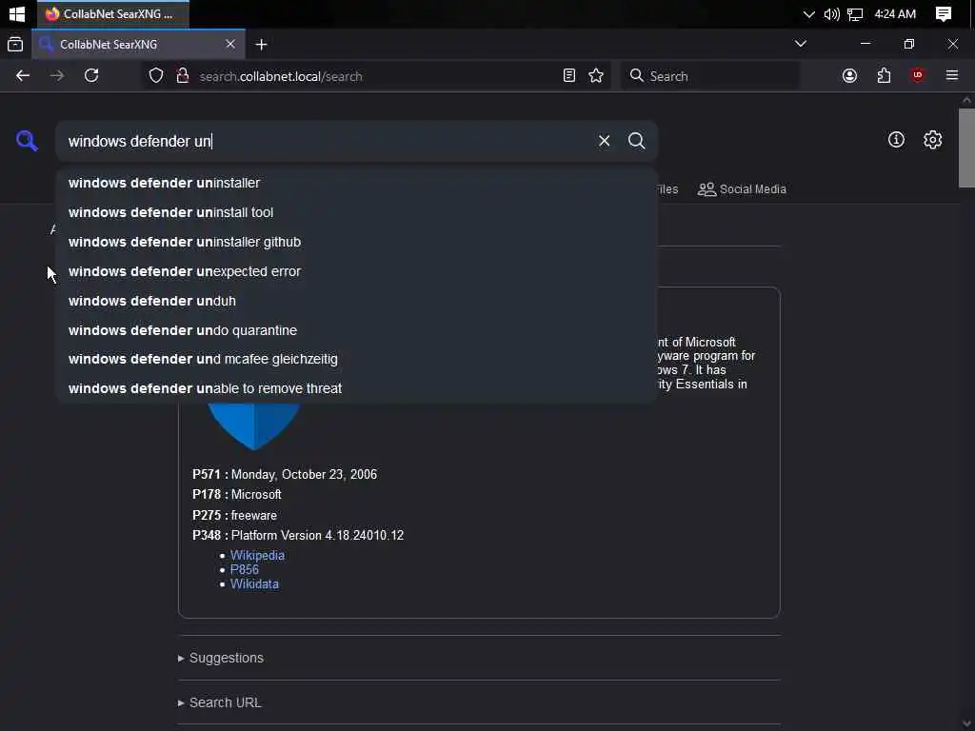The width and height of the screenshot is (975, 731).
Task: Choose suggestion 'windows defender uninstaller'
Action: click(x=356, y=183)
